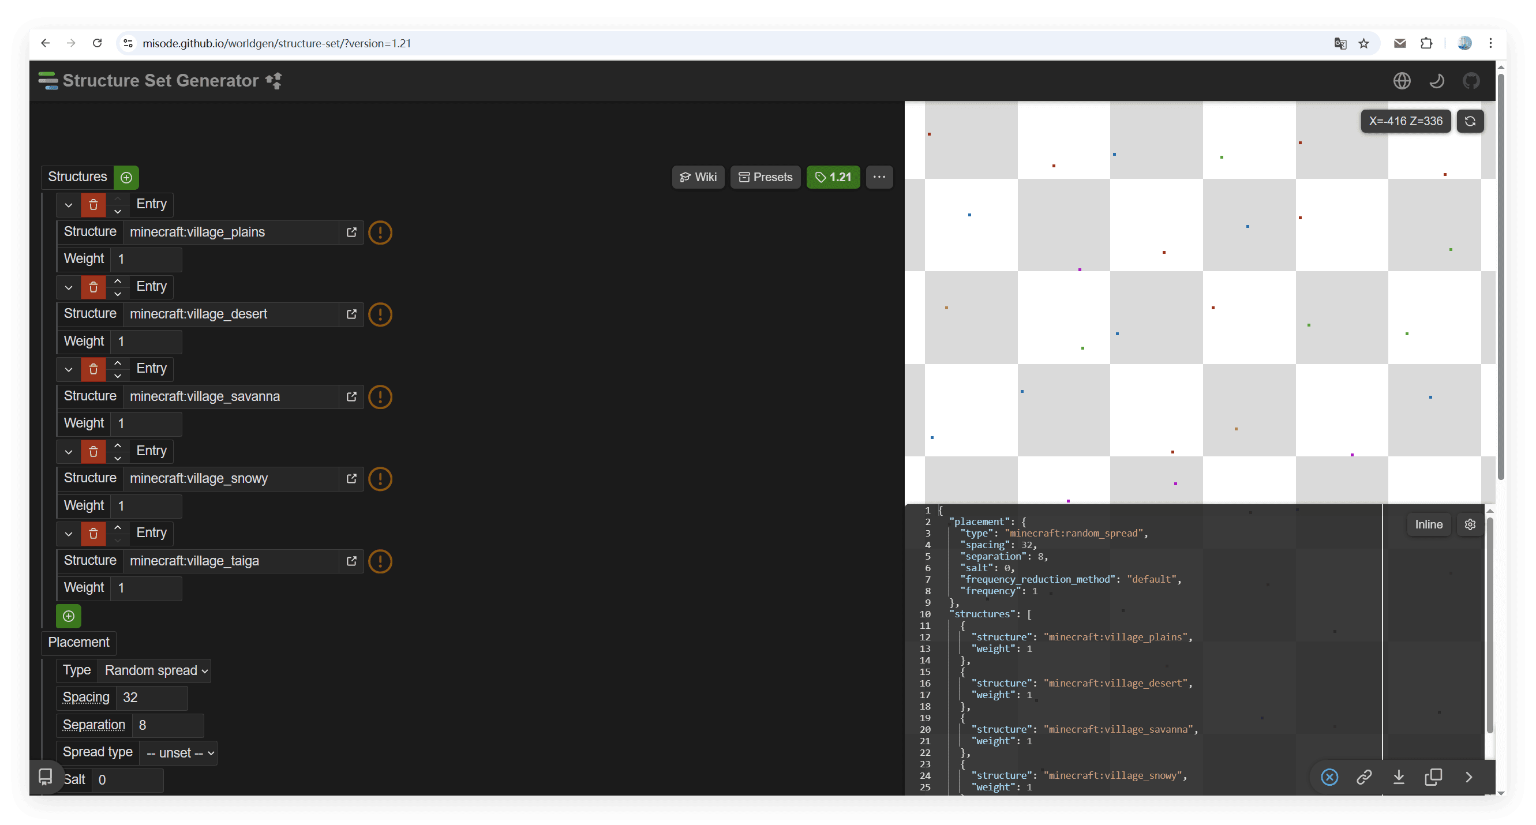
Task: Share the generator link icon
Action: 1363,777
